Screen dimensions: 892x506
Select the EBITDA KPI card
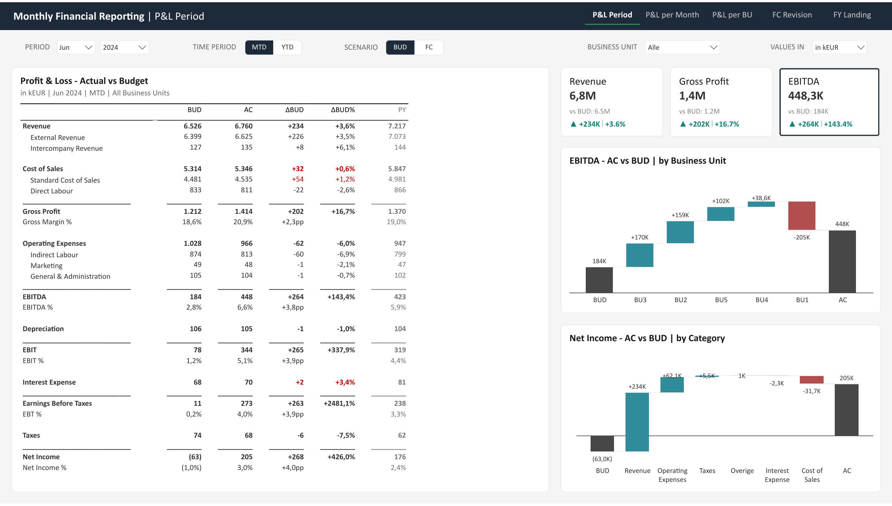pyautogui.click(x=829, y=102)
